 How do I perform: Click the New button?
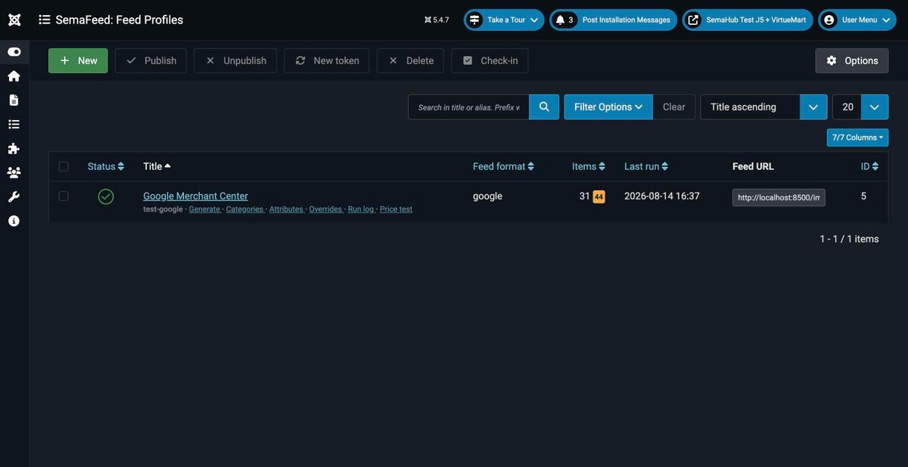(x=78, y=60)
